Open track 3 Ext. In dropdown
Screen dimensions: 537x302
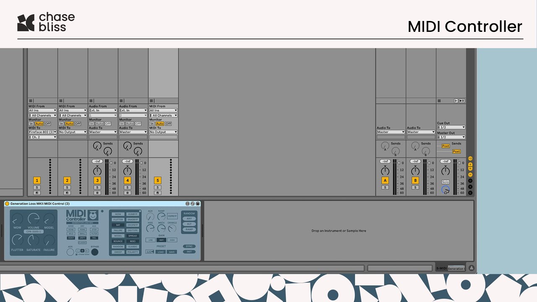pyautogui.click(x=103, y=110)
